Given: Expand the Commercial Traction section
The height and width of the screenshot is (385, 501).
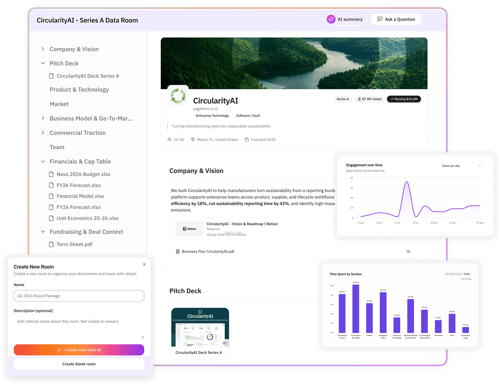Looking at the screenshot, I should [x=43, y=133].
